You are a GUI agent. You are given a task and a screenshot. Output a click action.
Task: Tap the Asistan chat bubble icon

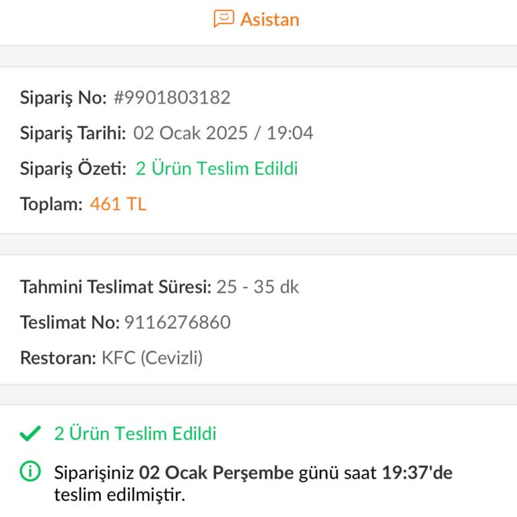coord(223,18)
